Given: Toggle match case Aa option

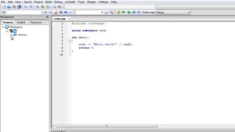Looking at the screenshot, I should pyautogui.click(x=66, y=12).
